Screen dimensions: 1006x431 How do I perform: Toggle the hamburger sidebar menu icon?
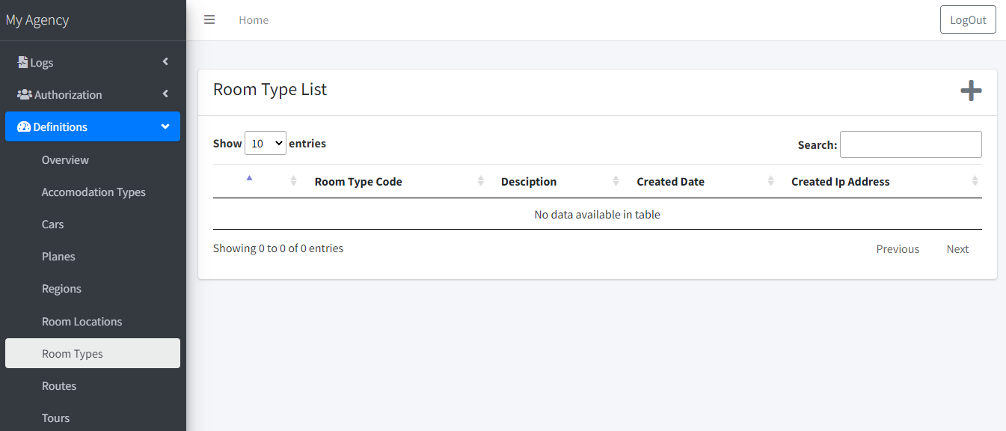point(209,20)
